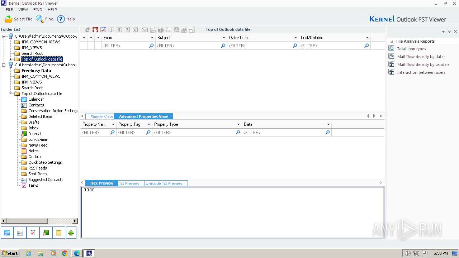Viewport: 459px width, 258px height.
Task: Click the red stop hand icon
Action: coord(95,30)
